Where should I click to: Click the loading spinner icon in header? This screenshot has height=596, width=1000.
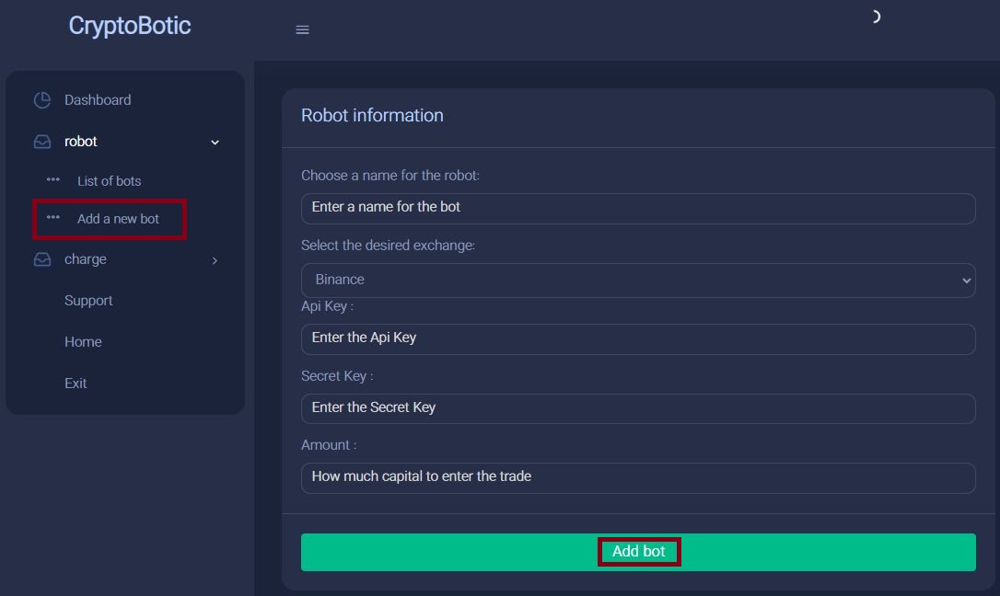[875, 17]
